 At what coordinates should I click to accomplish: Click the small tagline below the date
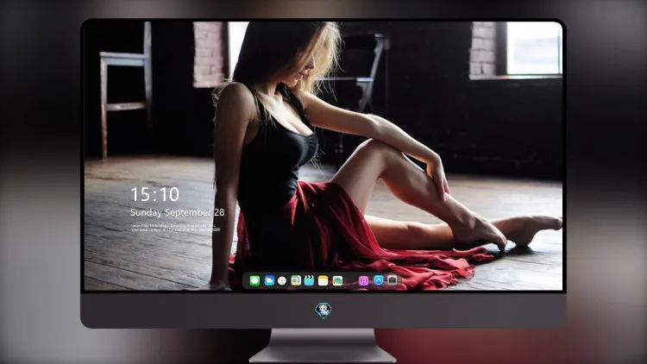point(175,228)
